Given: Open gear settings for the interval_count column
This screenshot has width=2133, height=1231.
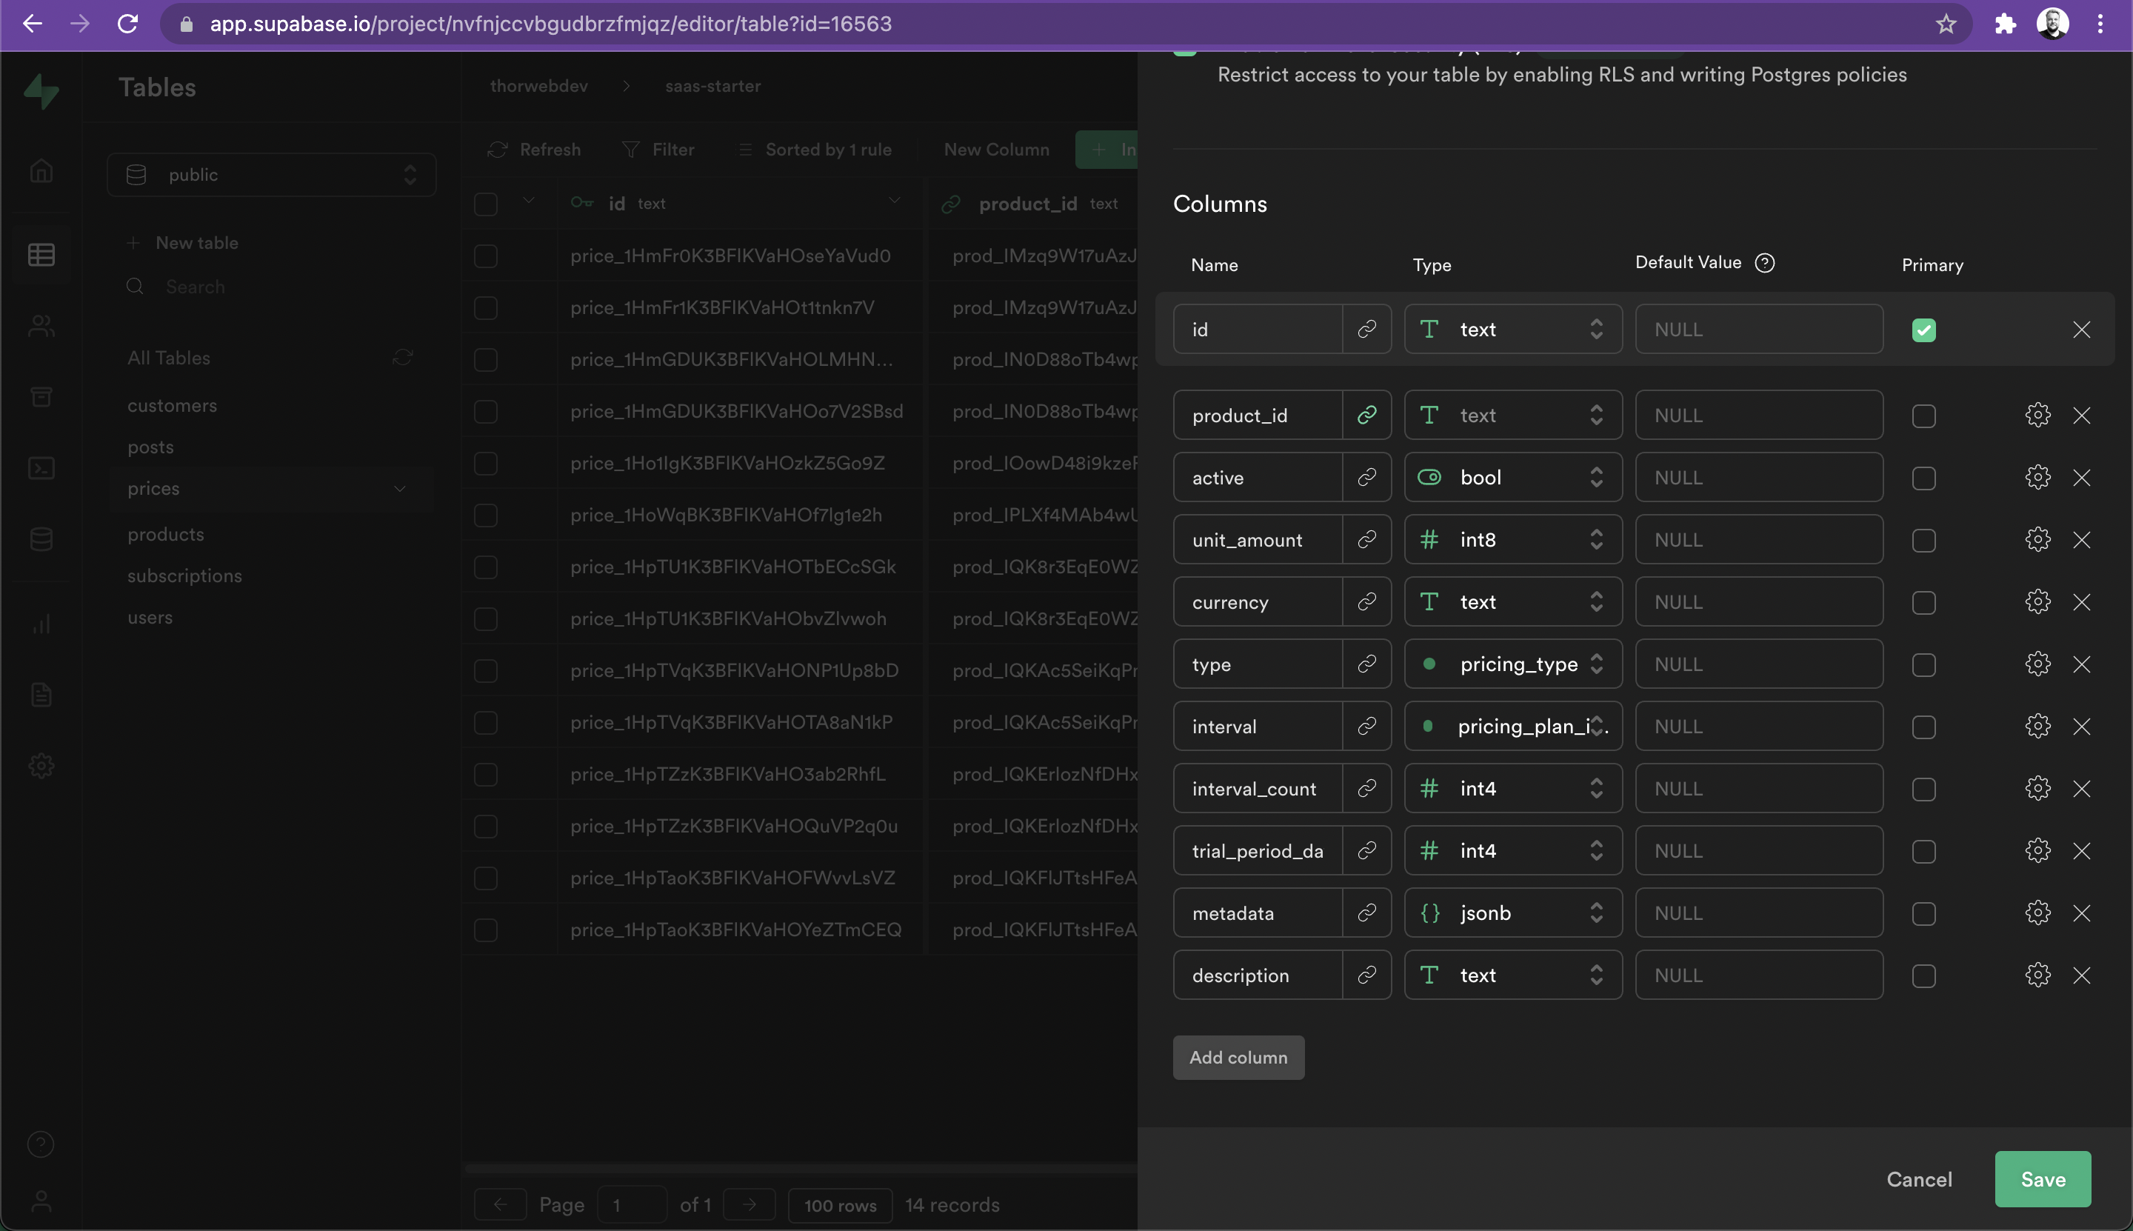Looking at the screenshot, I should click(x=2037, y=789).
